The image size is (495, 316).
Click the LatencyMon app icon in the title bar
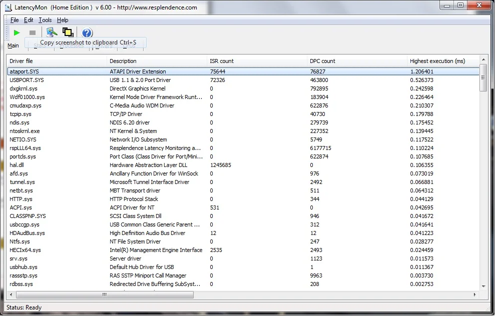tap(8, 7)
